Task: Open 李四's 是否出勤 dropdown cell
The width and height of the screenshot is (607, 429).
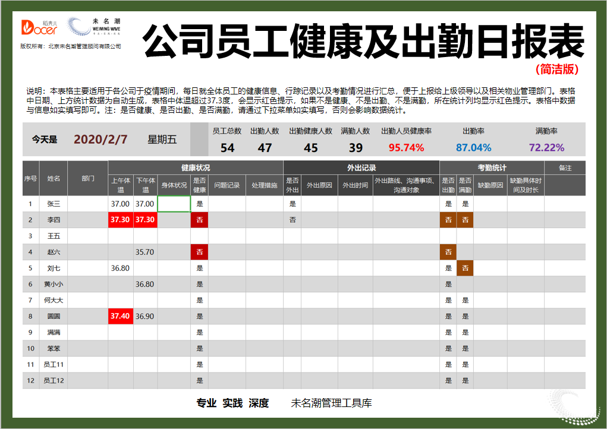Action: click(449, 220)
